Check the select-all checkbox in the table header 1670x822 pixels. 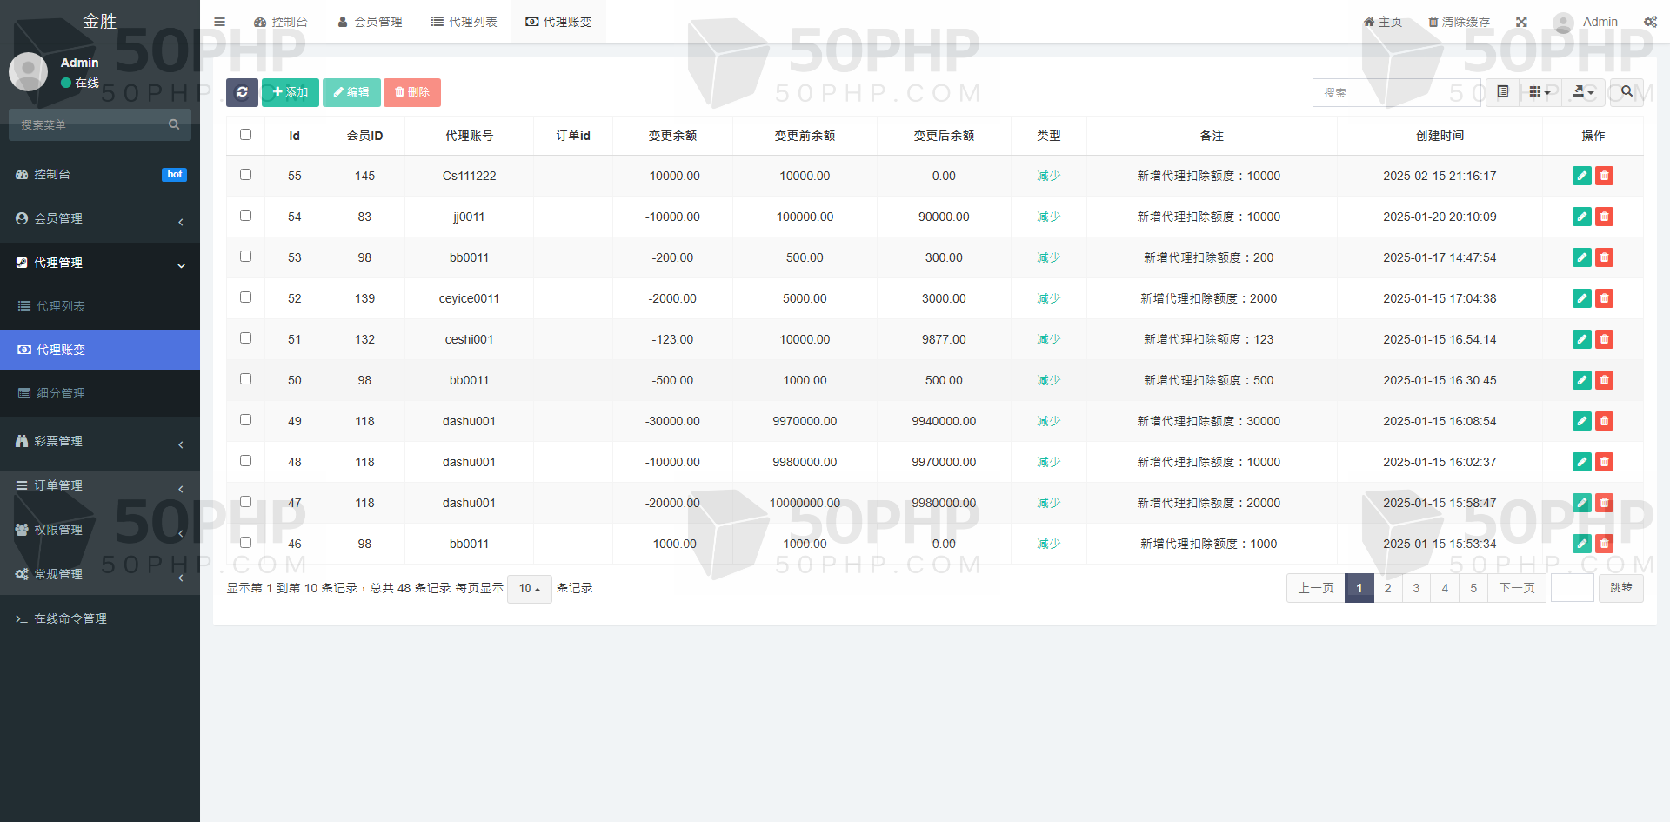[x=245, y=135]
